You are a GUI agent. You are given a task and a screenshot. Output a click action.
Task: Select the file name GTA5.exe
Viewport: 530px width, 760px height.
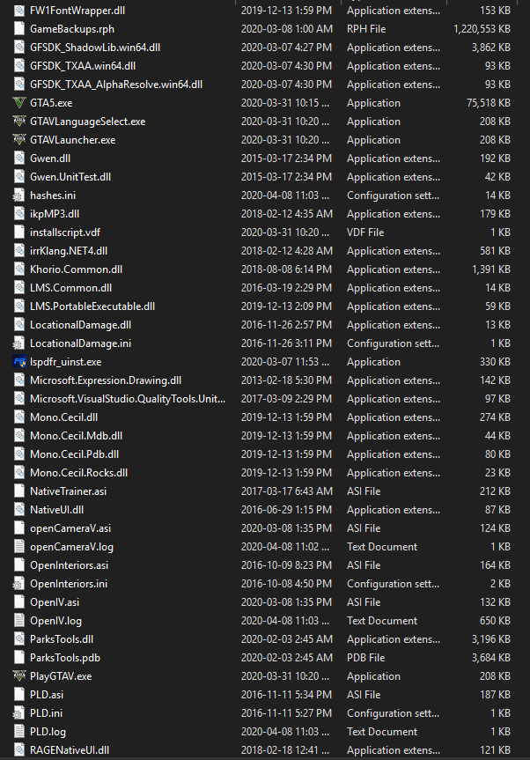(51, 103)
